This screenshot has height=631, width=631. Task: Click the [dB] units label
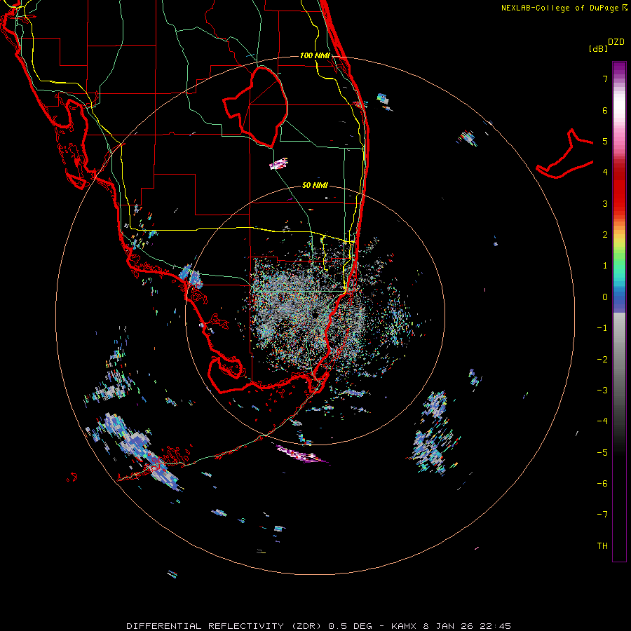pyautogui.click(x=598, y=49)
